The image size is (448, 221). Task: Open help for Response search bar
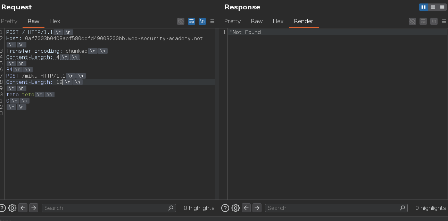(x=225, y=208)
